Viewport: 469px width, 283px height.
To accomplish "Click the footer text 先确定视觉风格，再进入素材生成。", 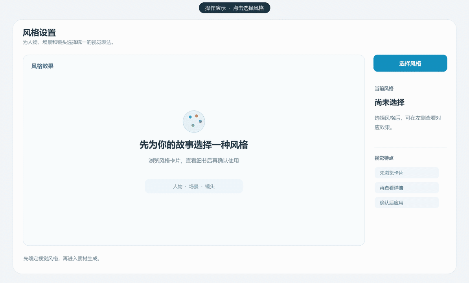I will pyautogui.click(x=62, y=259).
